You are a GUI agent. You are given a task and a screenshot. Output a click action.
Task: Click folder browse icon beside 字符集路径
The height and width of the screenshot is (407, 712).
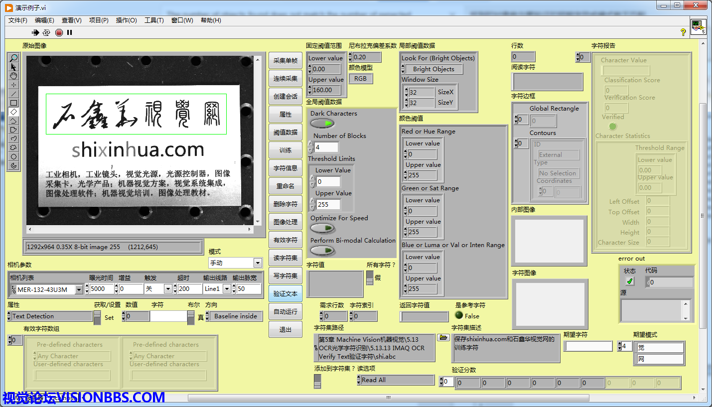[x=442, y=338]
